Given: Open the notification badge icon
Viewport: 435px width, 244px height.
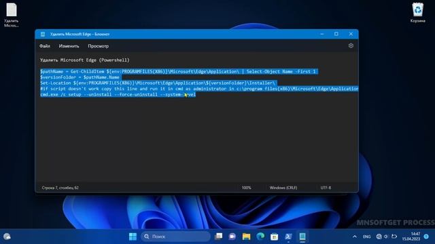Looking at the screenshot, I should tap(426, 237).
